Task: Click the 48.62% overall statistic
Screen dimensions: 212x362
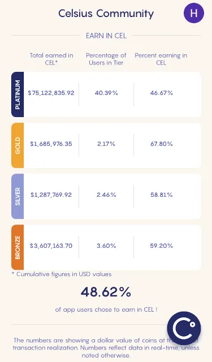Action: coord(106,292)
